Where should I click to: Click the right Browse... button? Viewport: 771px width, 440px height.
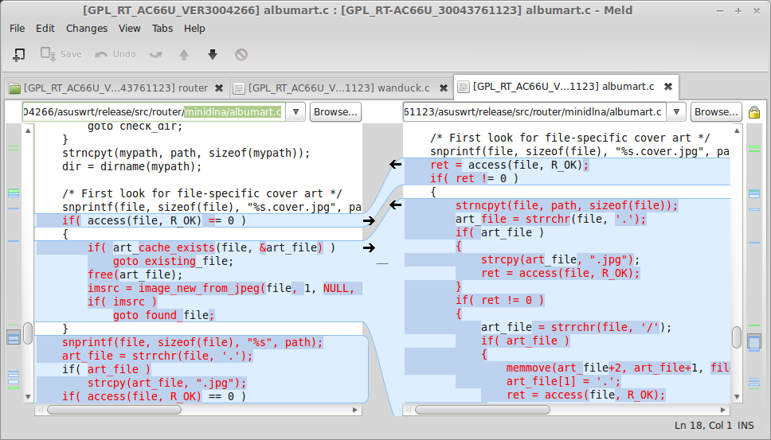pos(716,112)
